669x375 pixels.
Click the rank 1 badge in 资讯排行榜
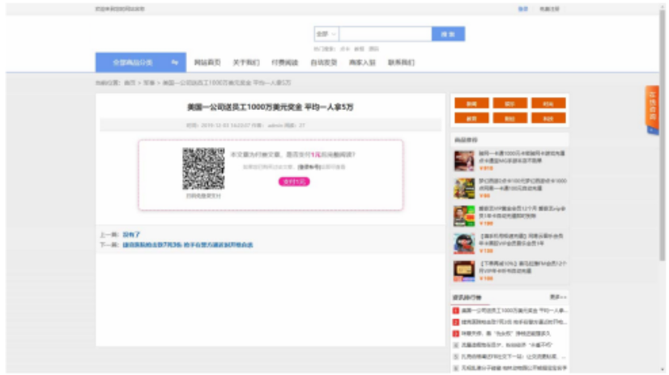456,310
